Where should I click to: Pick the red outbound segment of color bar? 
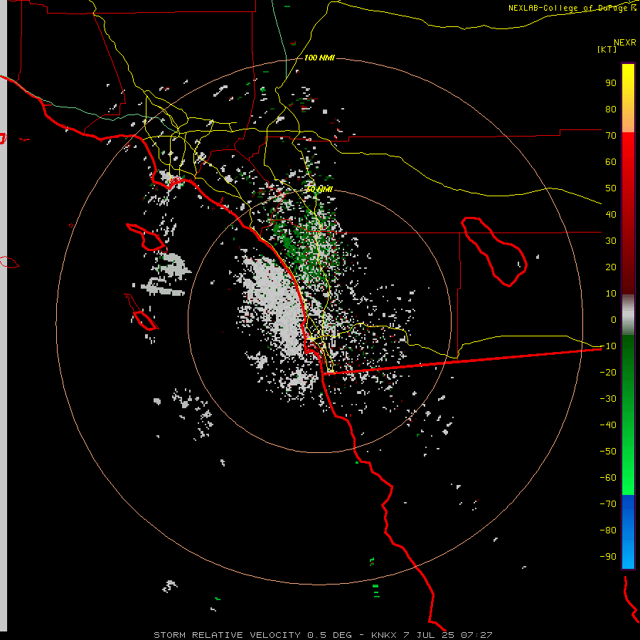[628, 213]
